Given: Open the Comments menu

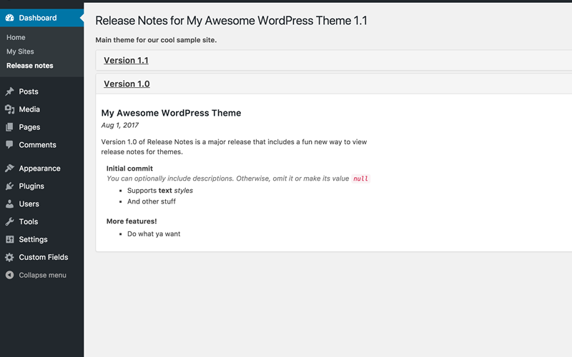Looking at the screenshot, I should (x=42, y=145).
